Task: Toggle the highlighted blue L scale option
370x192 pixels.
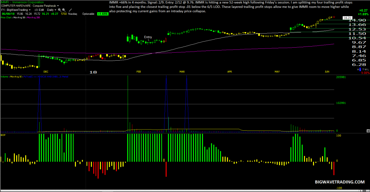Action: pos(360,69)
